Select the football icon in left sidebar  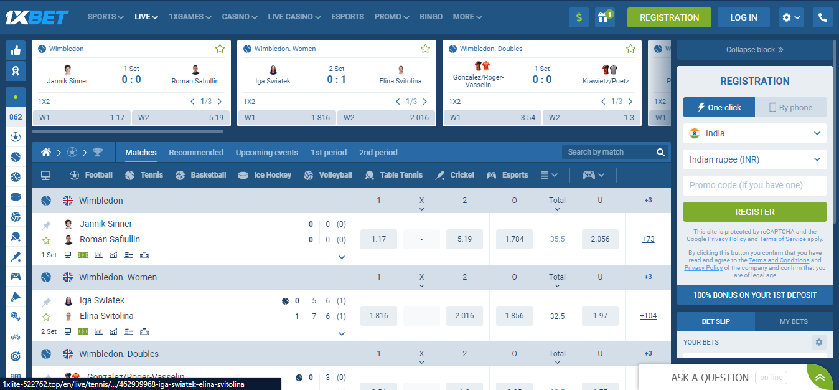pos(16,137)
